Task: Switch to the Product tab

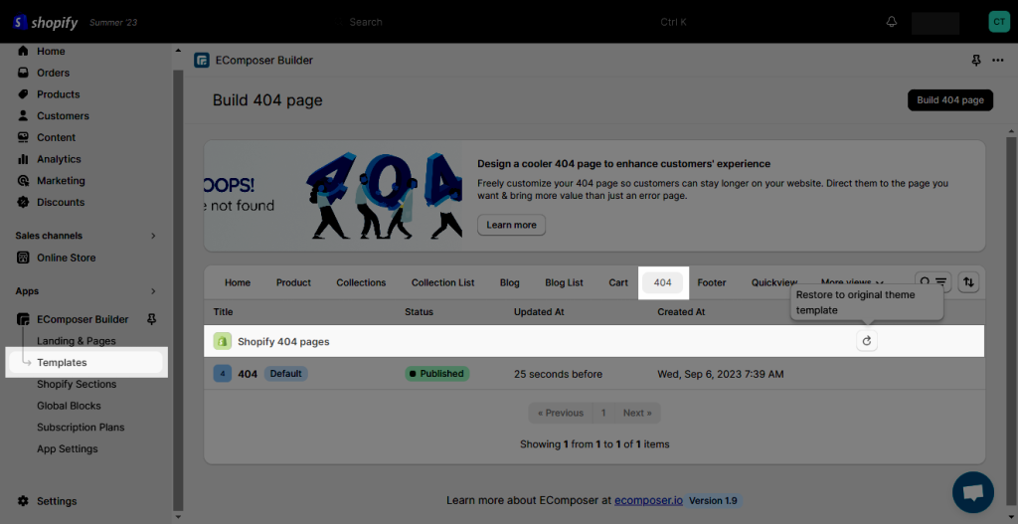Action: [x=293, y=282]
